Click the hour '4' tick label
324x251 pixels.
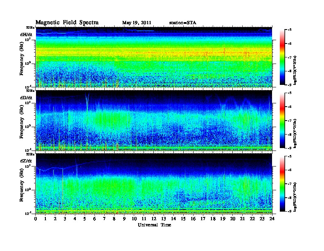75,219
